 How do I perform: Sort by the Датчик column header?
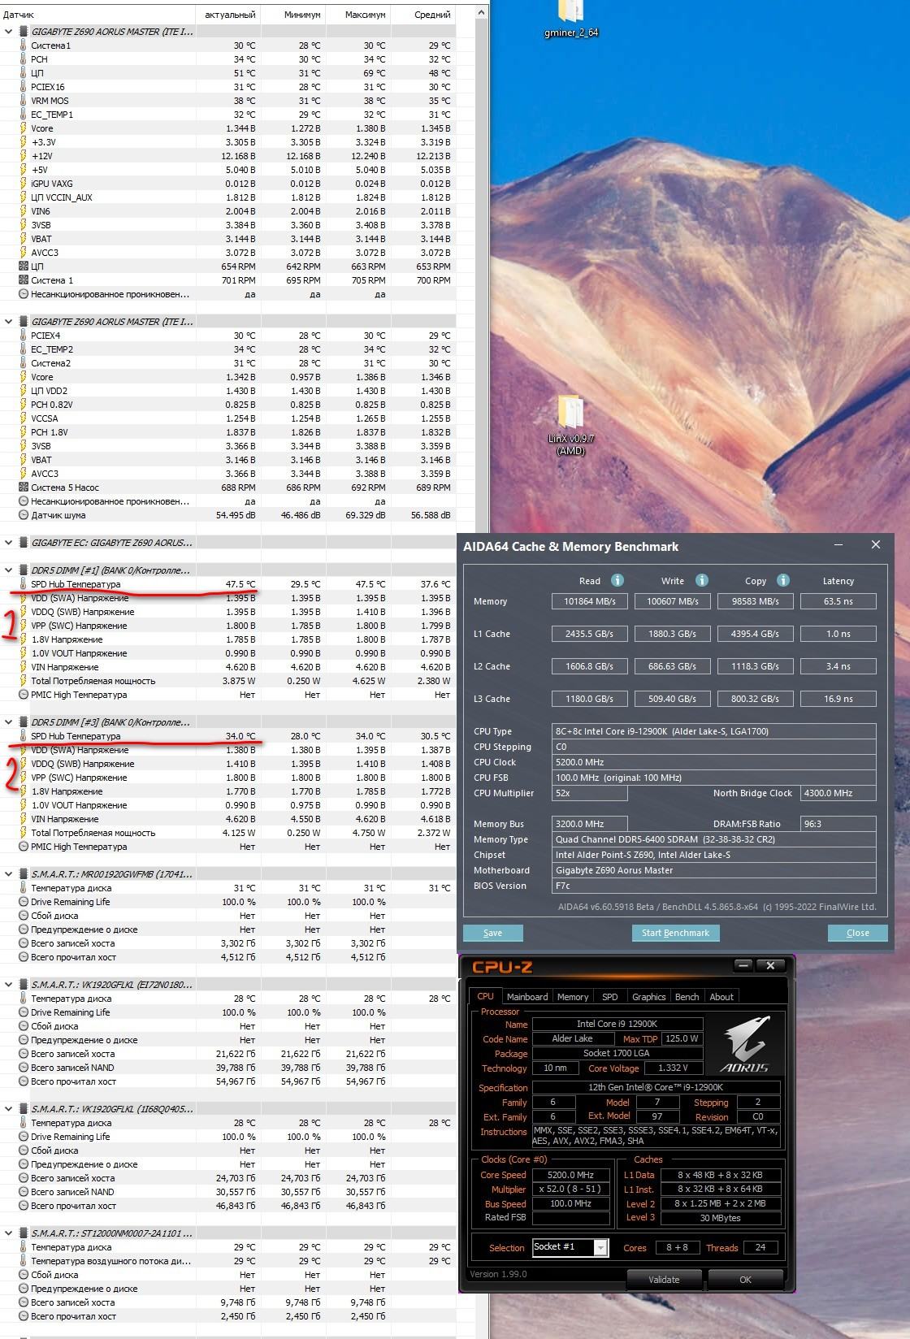97,14
